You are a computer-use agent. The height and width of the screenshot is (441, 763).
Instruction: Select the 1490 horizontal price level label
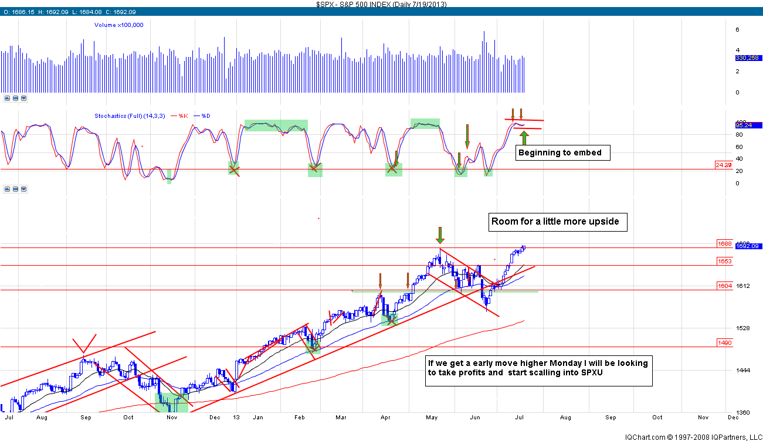(724, 342)
